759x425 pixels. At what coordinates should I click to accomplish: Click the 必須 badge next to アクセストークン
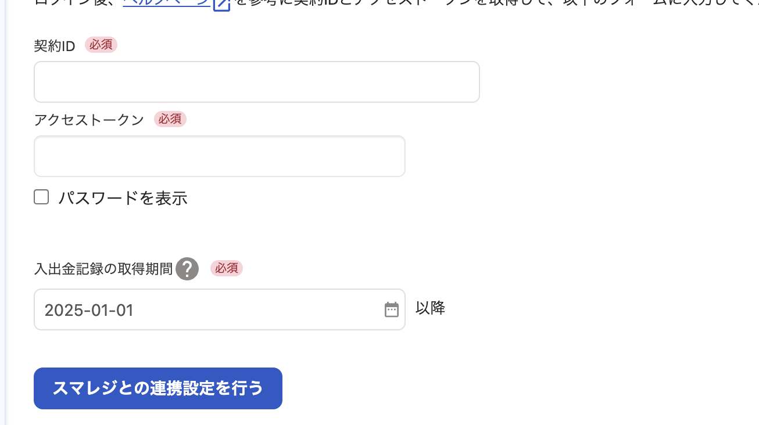[x=170, y=119]
